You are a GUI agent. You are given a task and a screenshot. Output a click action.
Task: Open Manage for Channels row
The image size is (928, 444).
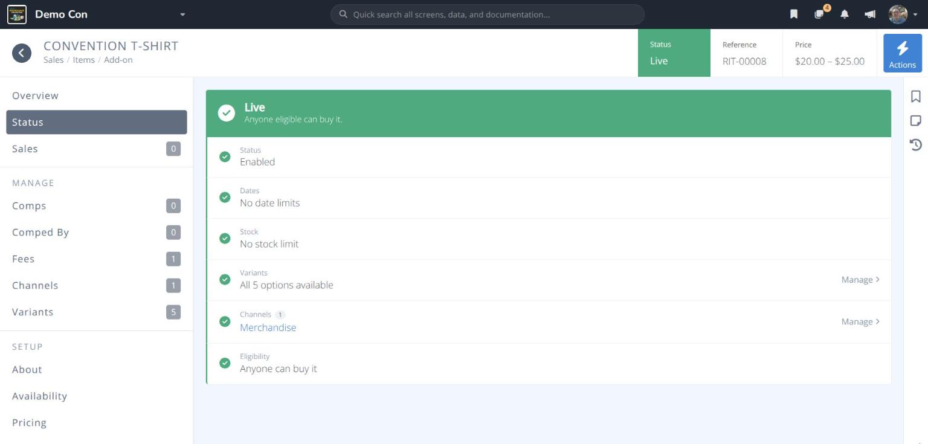coord(860,322)
